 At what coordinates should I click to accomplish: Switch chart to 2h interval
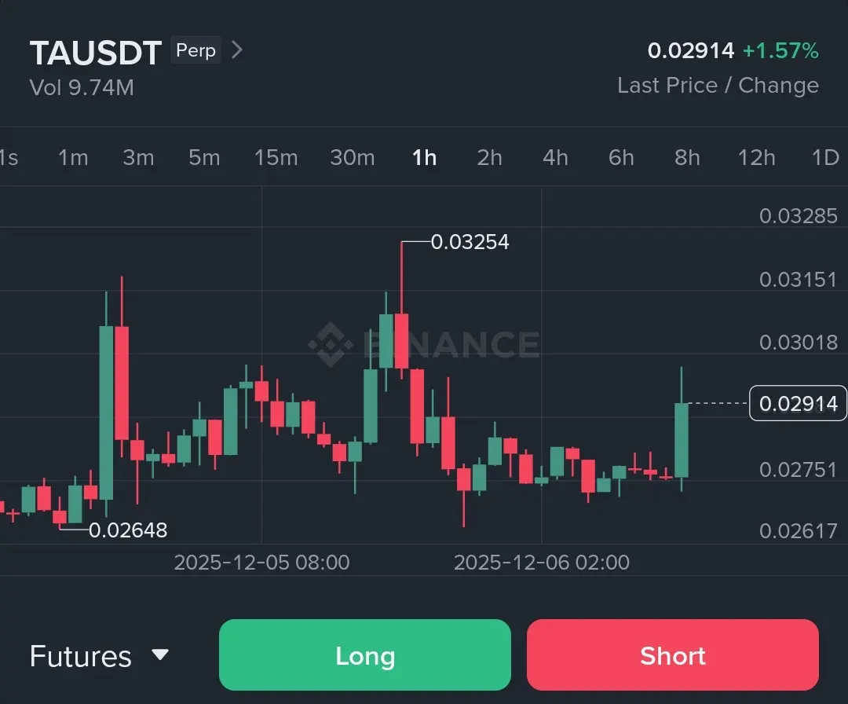click(489, 158)
